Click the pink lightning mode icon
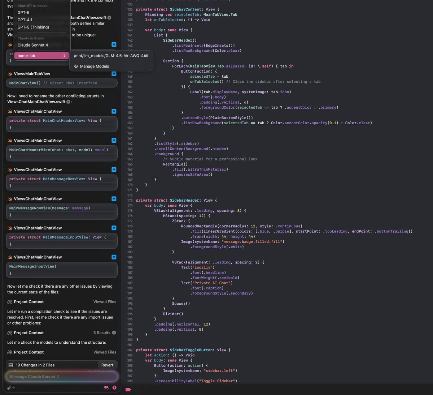 (x=114, y=387)
